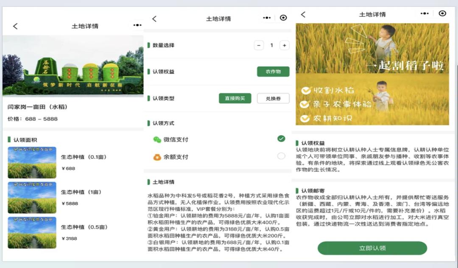Select the 生态种植（0.1亩）¥688 plan thumbnail
Screen dimensions: 458x268
coord(32,163)
